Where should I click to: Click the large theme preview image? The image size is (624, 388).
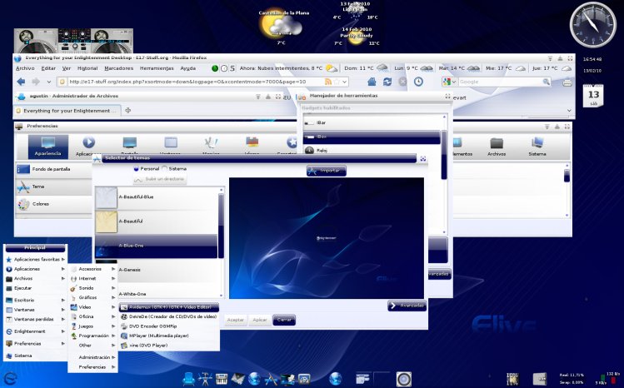coord(327,238)
